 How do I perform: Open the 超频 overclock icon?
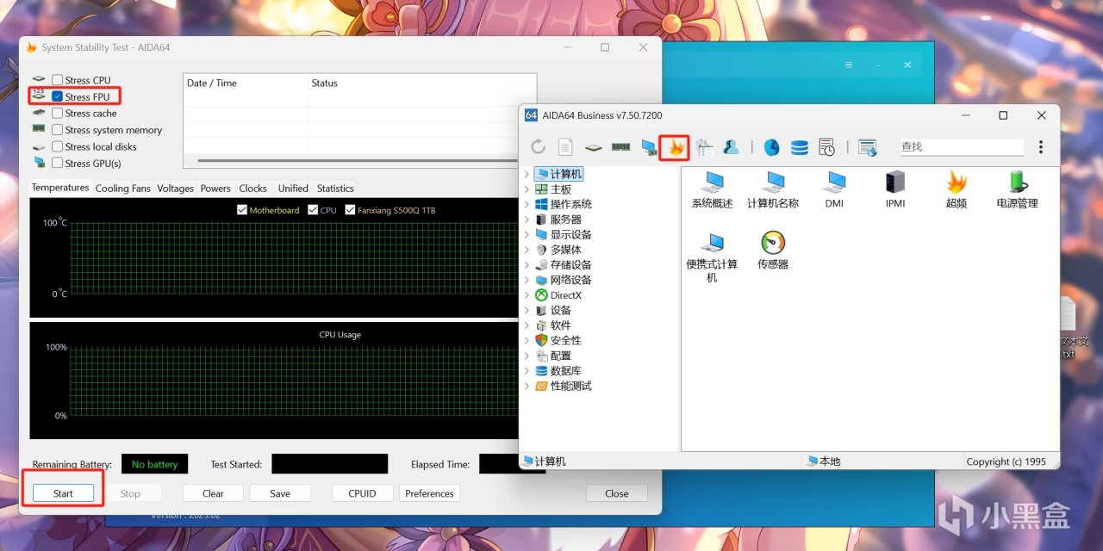pyautogui.click(x=956, y=183)
